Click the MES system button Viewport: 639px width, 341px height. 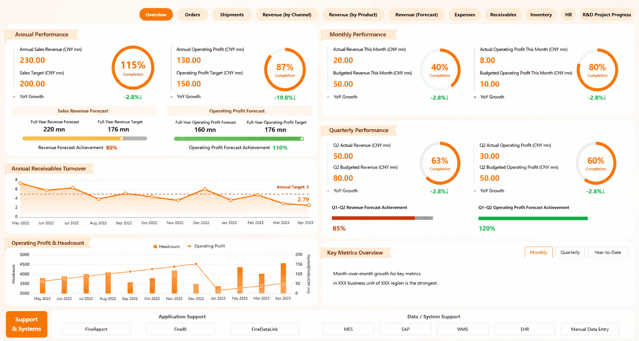click(348, 329)
